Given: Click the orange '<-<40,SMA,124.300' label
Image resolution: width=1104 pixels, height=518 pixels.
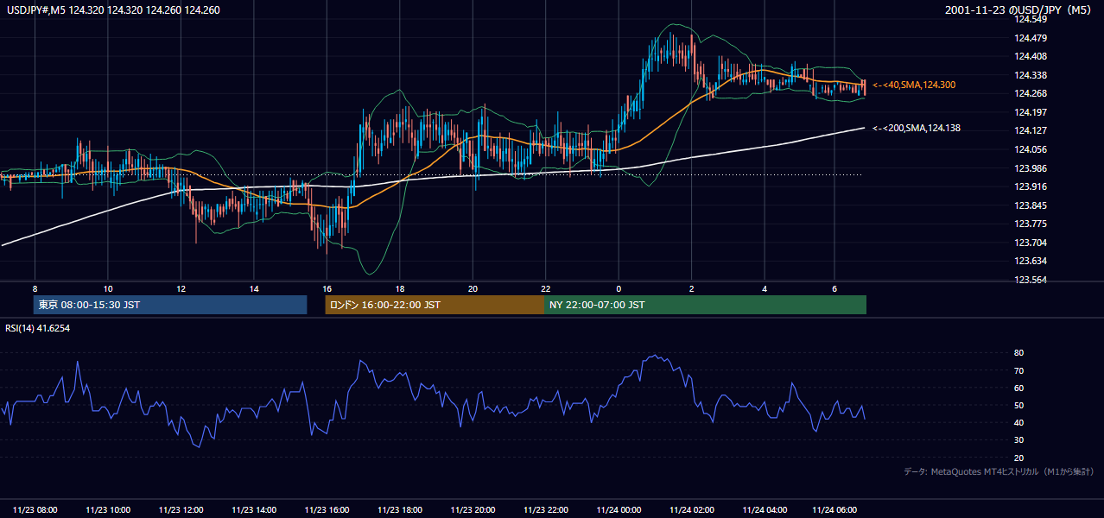Looking at the screenshot, I should (x=913, y=85).
